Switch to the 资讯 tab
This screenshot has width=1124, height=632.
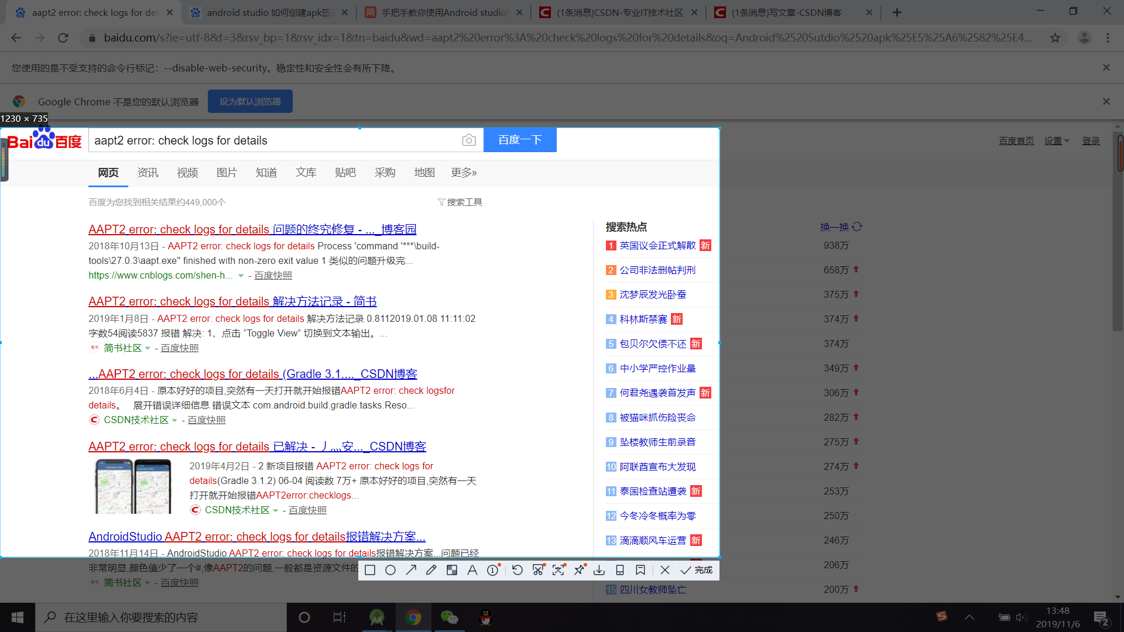coord(148,173)
